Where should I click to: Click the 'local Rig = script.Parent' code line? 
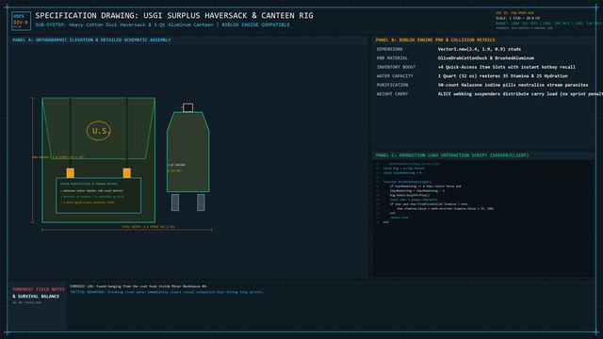click(404, 169)
